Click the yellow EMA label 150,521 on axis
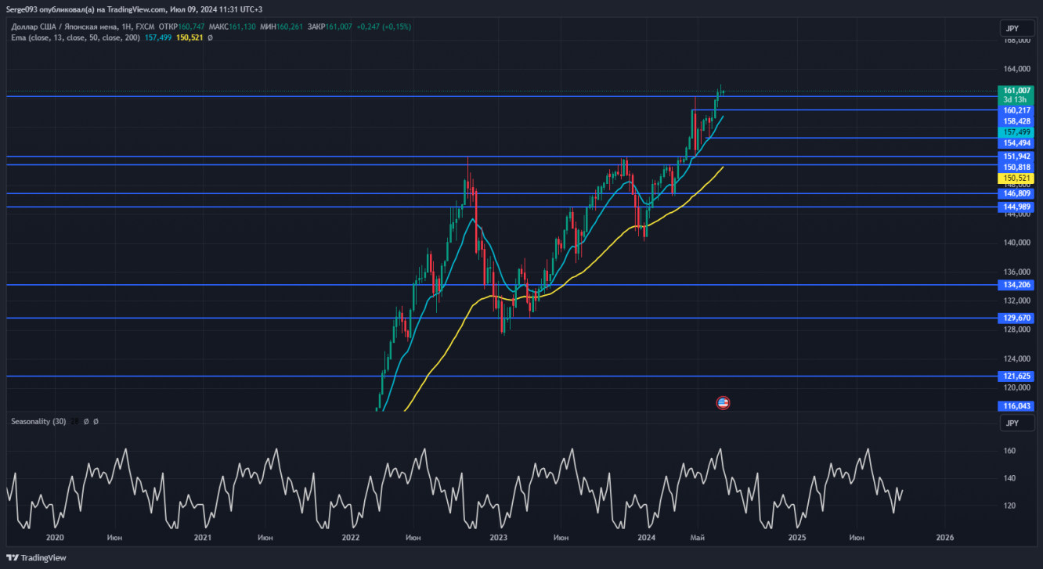Screen dimensions: 1043x569 [1016, 178]
